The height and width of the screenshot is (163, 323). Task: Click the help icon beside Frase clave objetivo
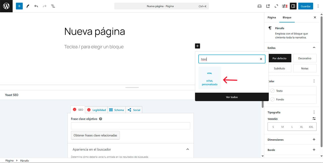tap(100, 119)
